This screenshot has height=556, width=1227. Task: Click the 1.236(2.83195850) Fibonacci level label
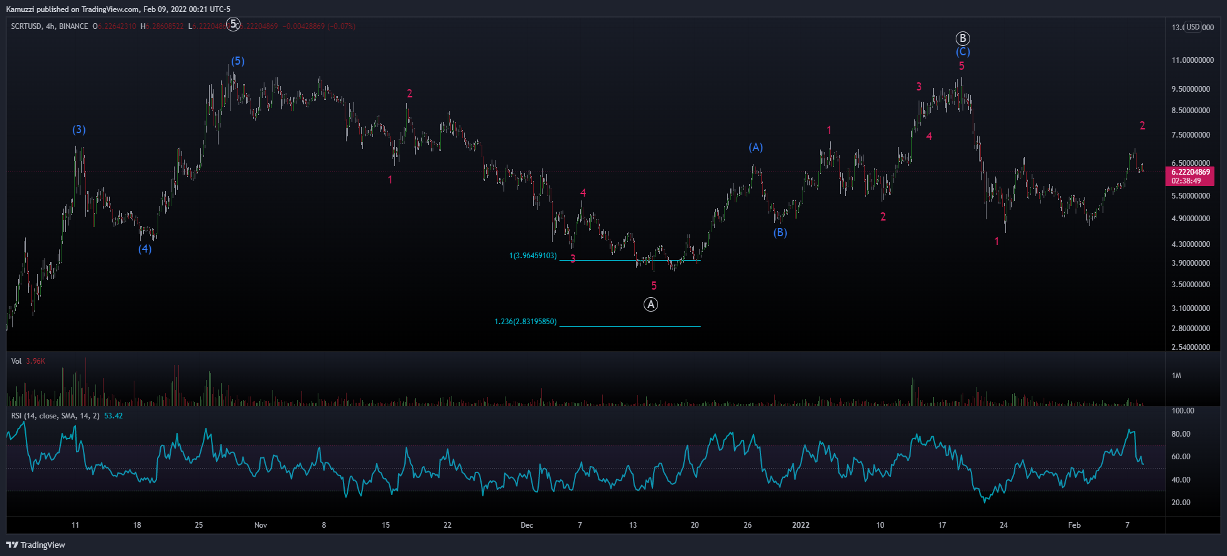click(x=526, y=322)
